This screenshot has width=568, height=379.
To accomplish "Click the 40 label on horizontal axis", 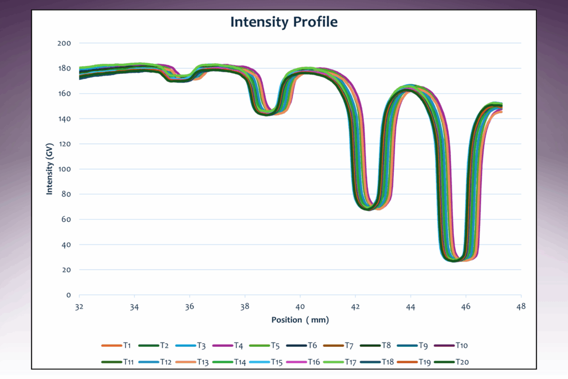I will coord(300,306).
